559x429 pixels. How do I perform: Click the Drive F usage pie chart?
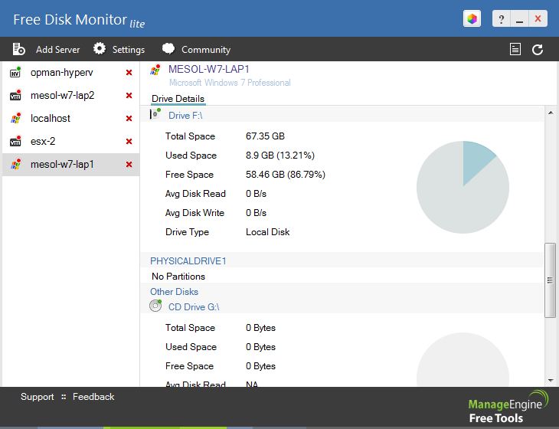[x=463, y=187]
